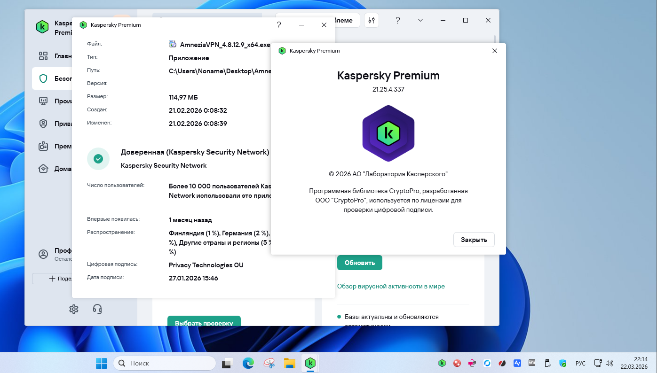Click the file name AmneziaVPN_4.8.12.9_x64.exe
This screenshot has width=657, height=373.
click(x=225, y=45)
